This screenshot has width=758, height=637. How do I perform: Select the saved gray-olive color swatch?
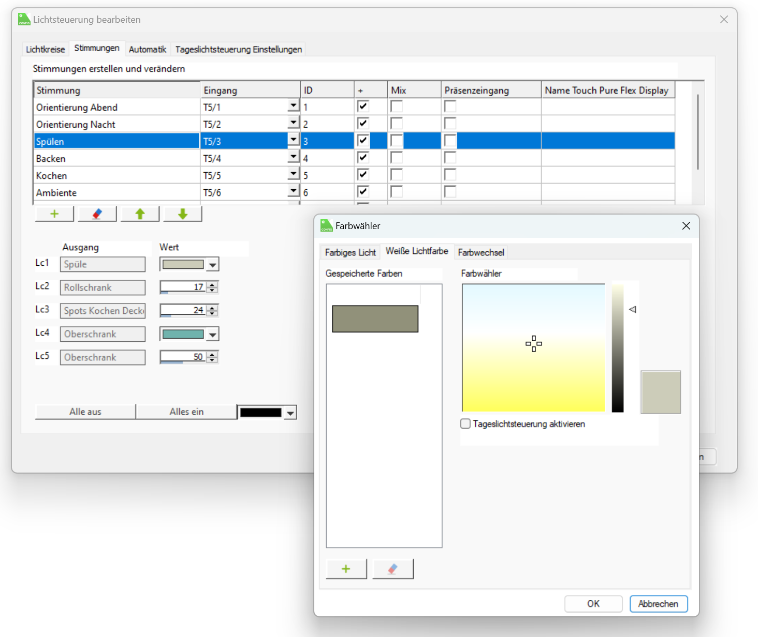(375, 318)
